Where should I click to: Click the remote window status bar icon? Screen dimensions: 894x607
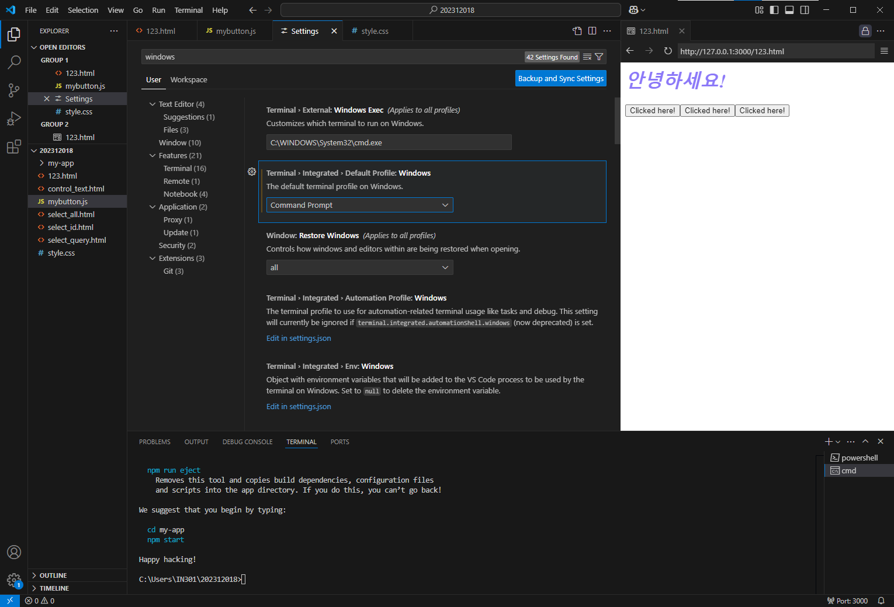tap(10, 601)
